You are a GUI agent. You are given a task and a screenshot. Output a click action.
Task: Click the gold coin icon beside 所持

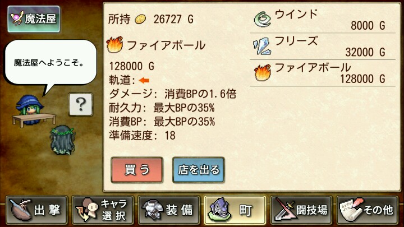[x=141, y=19]
